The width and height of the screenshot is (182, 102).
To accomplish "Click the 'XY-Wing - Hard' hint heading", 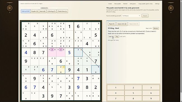I will (114, 28).
